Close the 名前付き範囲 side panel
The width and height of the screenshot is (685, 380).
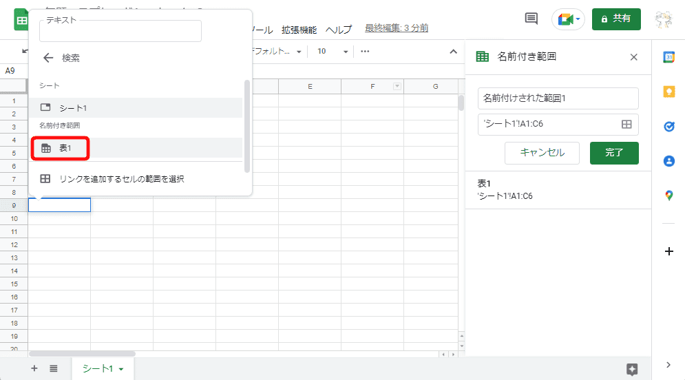pos(633,56)
